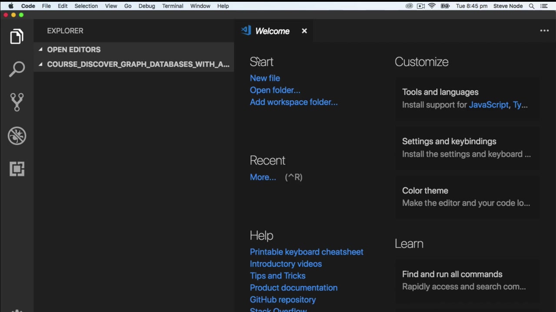Screen dimensions: 556x312
Task: Open the GitHub repository link
Action: [283, 300]
